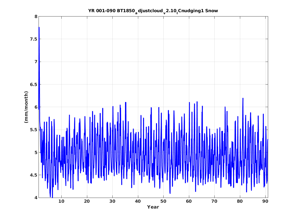The image size is (296, 222).
Task: Click y-axis tick label '6'
Action: pos(36,107)
